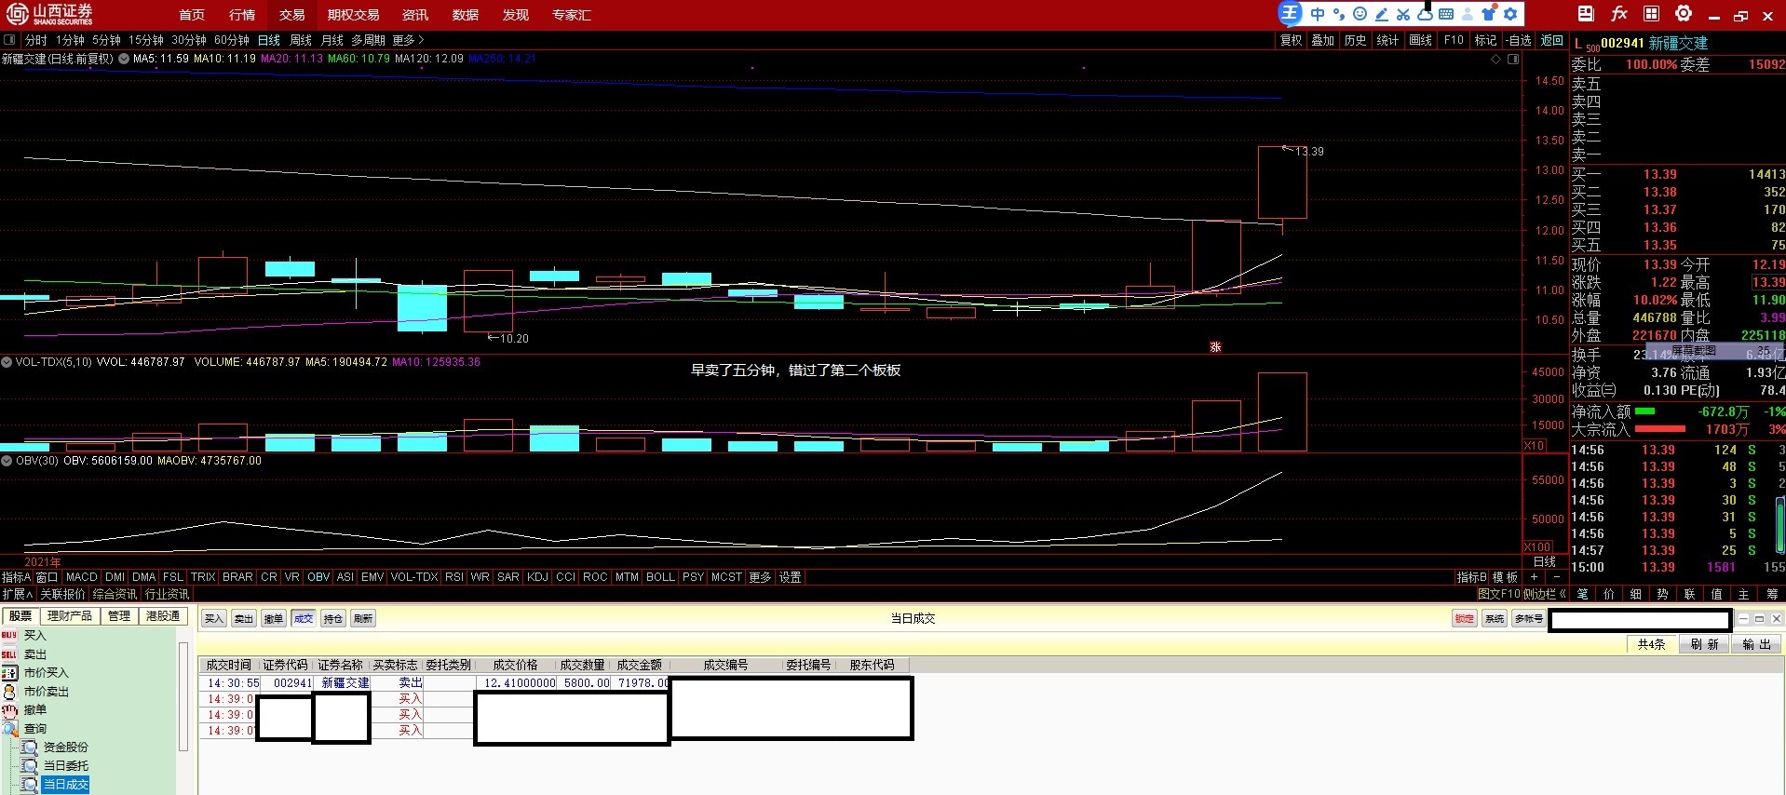Click the 系统 system button
1786x795 pixels.
point(1495,619)
